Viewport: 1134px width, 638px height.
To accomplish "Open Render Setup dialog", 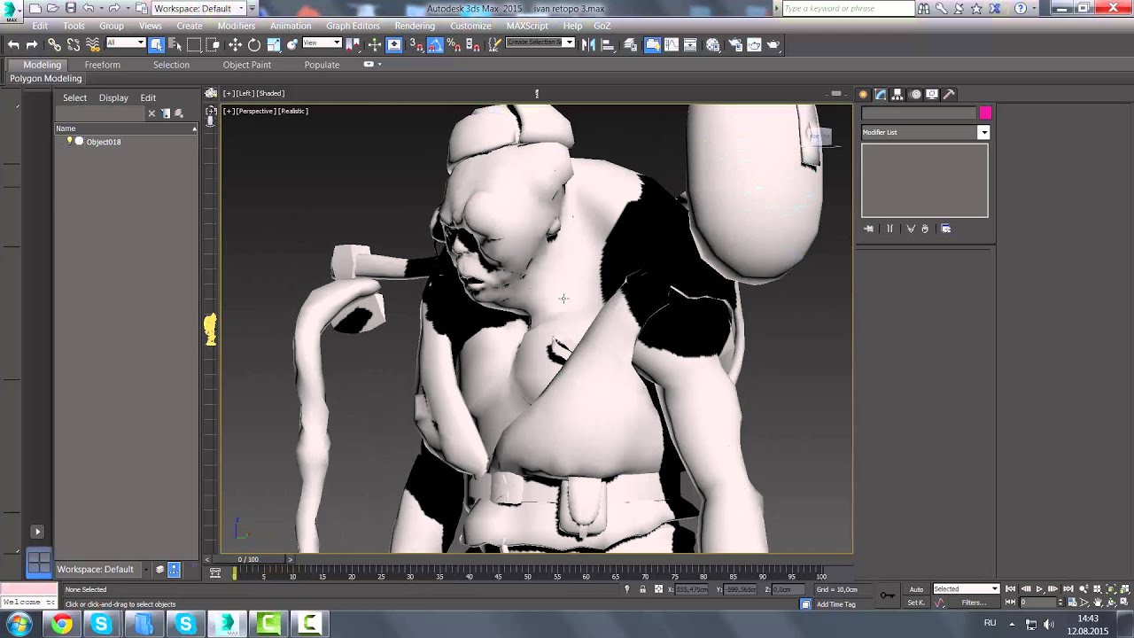I will pyautogui.click(x=735, y=44).
